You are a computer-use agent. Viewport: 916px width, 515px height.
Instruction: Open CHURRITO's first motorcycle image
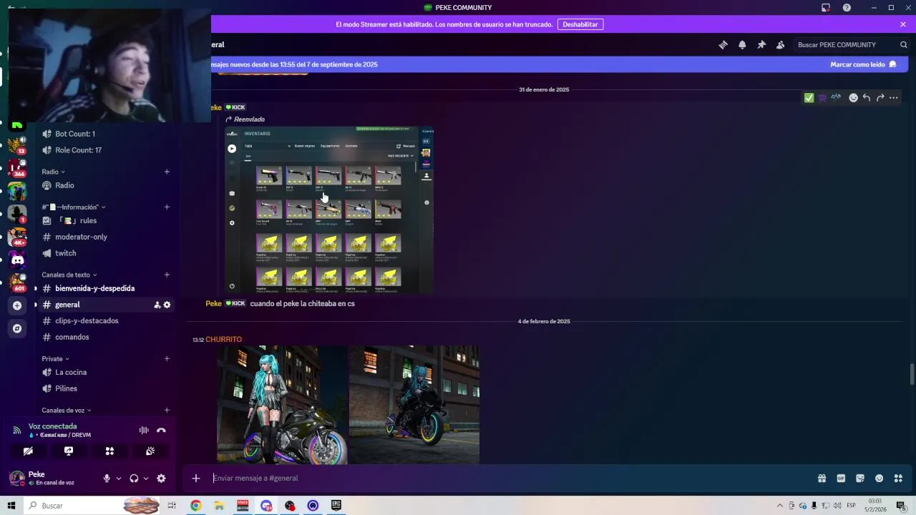(282, 405)
